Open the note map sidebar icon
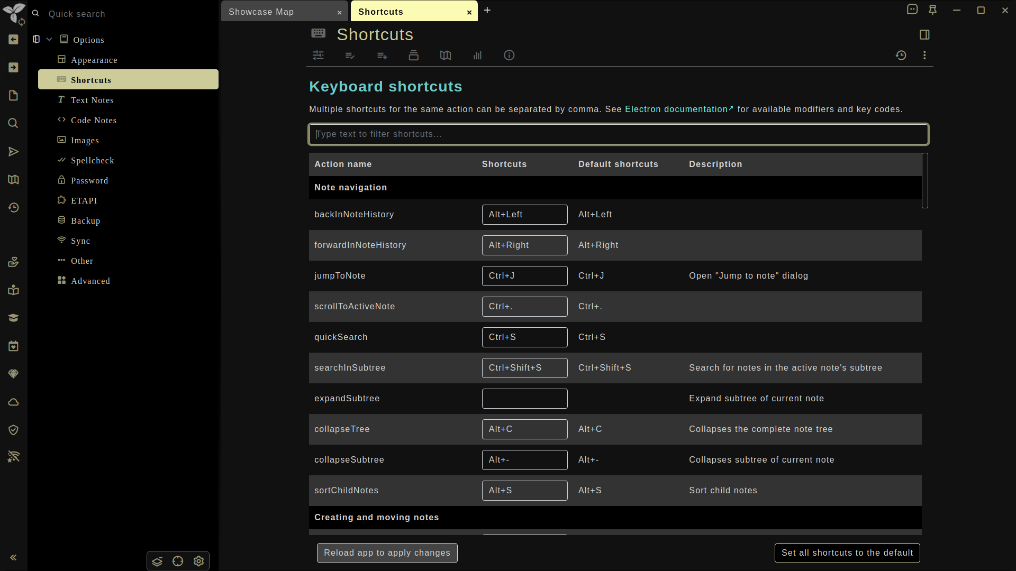The image size is (1016, 571). (x=14, y=180)
